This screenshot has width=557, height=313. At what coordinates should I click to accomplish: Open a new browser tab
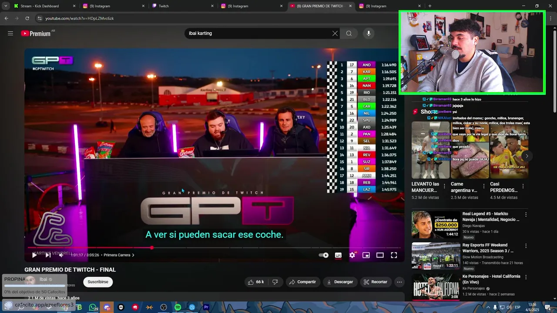[430, 6]
